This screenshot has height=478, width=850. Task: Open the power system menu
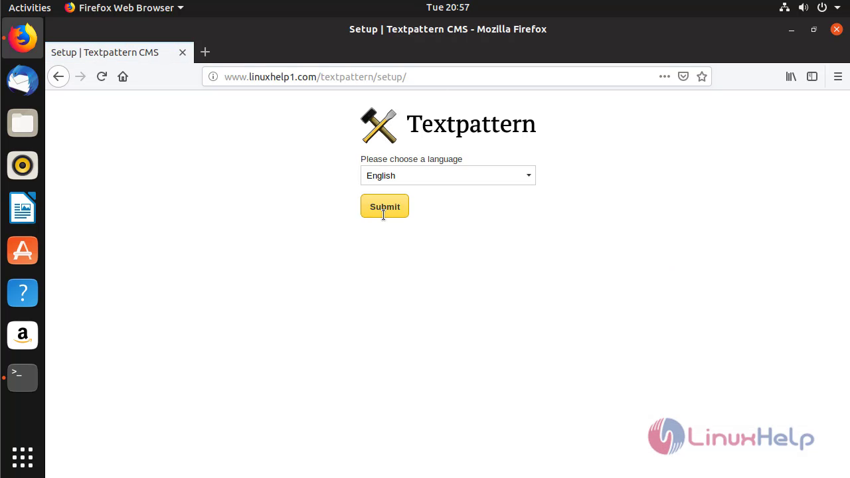[x=828, y=7]
